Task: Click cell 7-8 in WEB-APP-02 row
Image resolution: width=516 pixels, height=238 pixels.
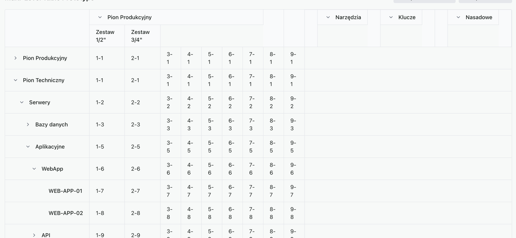Action: click(252, 213)
